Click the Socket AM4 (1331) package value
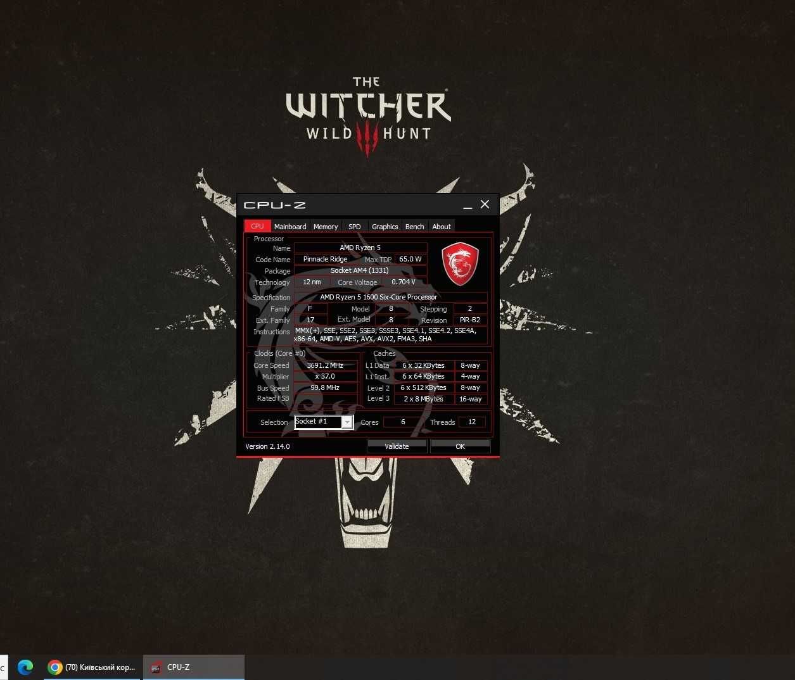This screenshot has width=795, height=680. [x=360, y=270]
